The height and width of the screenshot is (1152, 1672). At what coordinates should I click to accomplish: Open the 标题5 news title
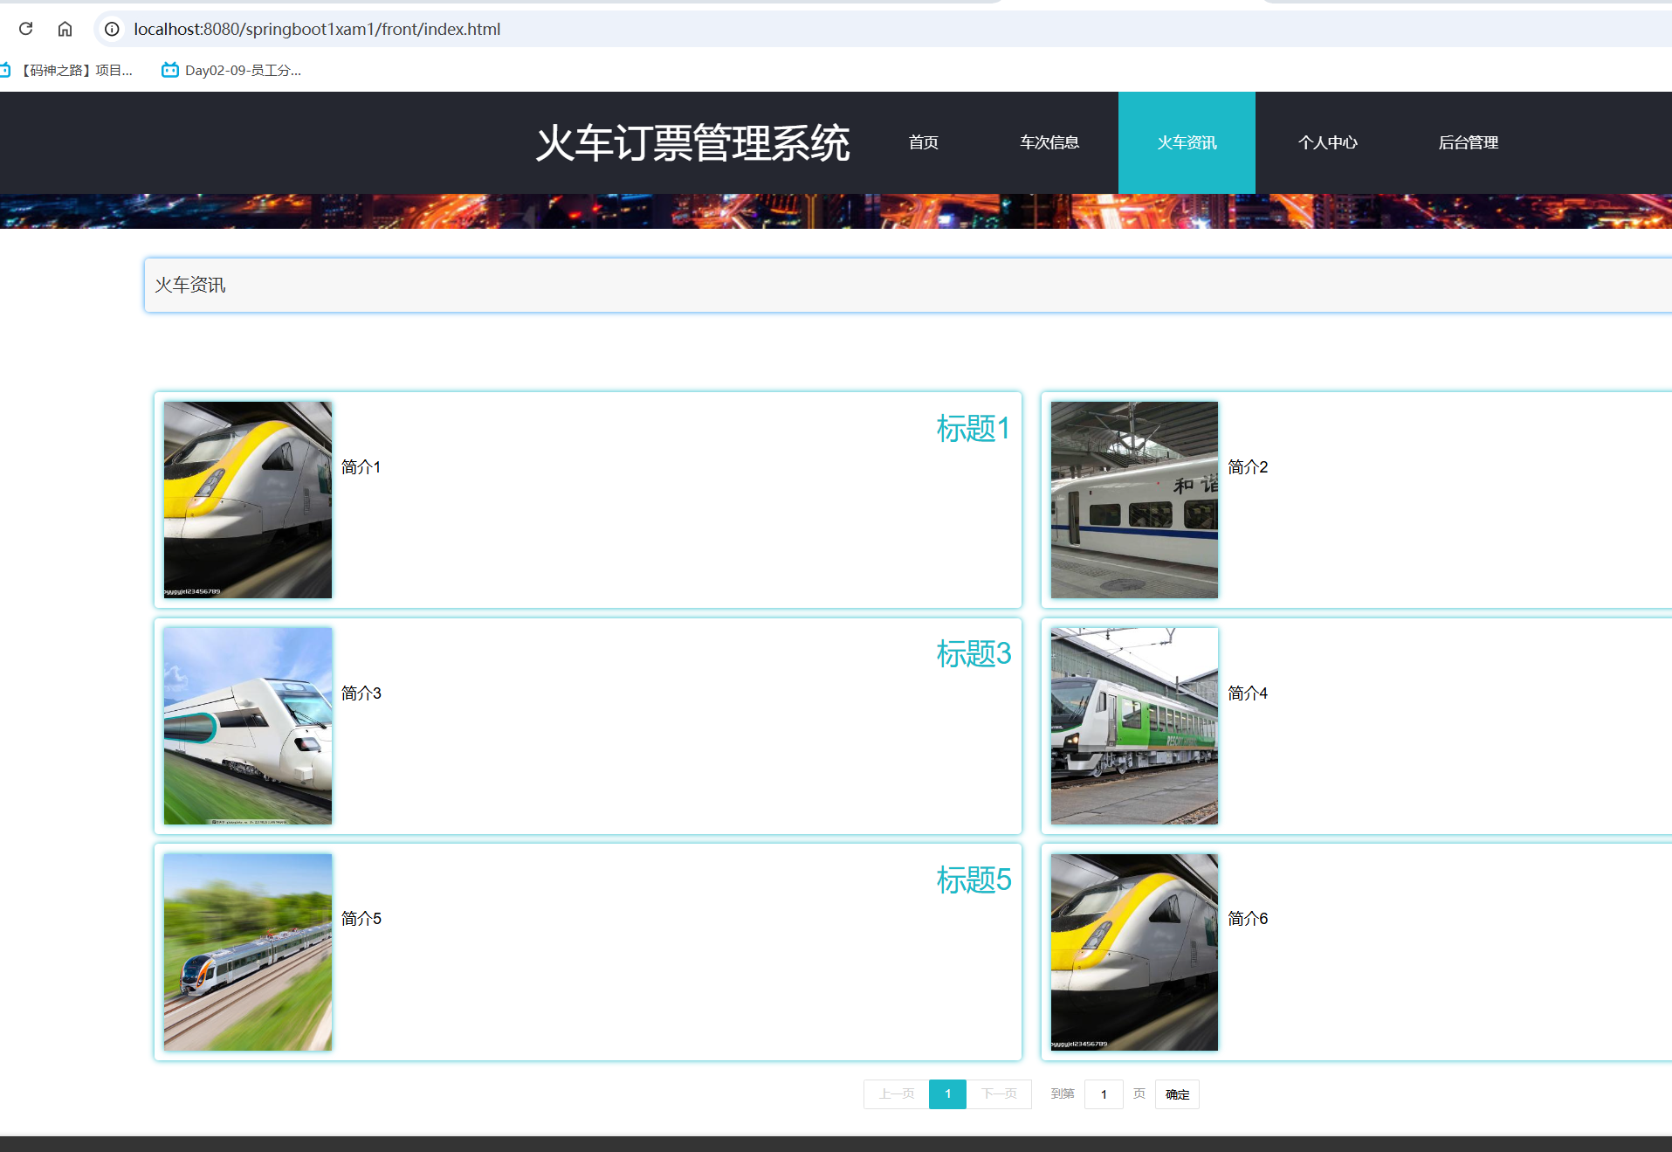point(974,880)
